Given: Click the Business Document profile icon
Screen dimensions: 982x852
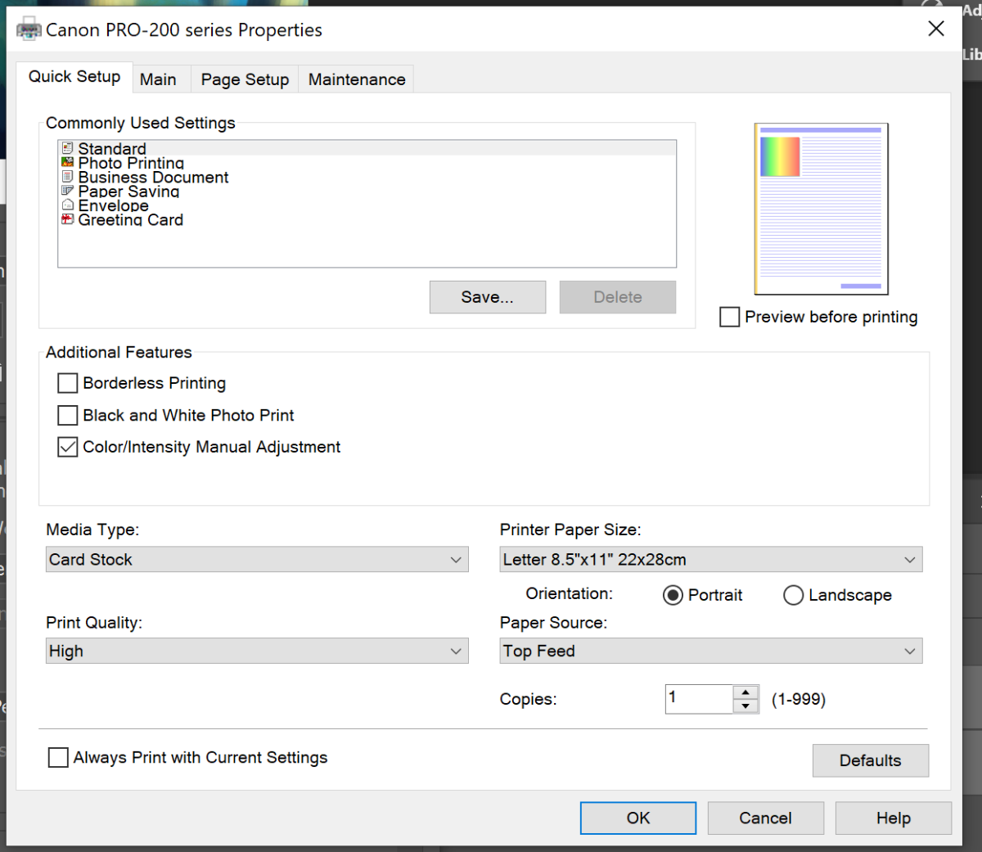Looking at the screenshot, I should click(68, 177).
